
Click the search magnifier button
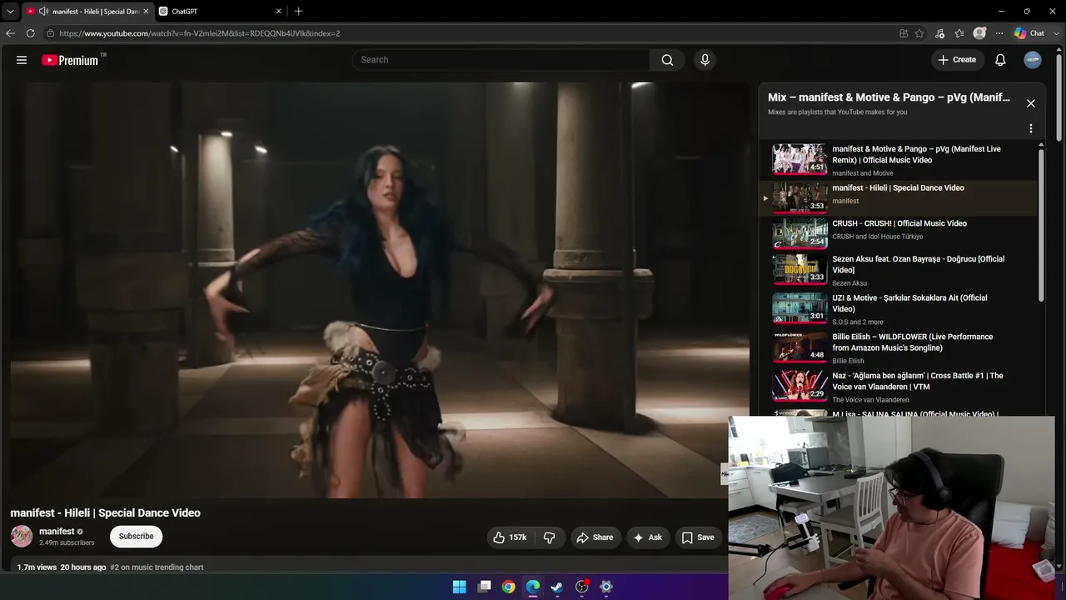(667, 60)
